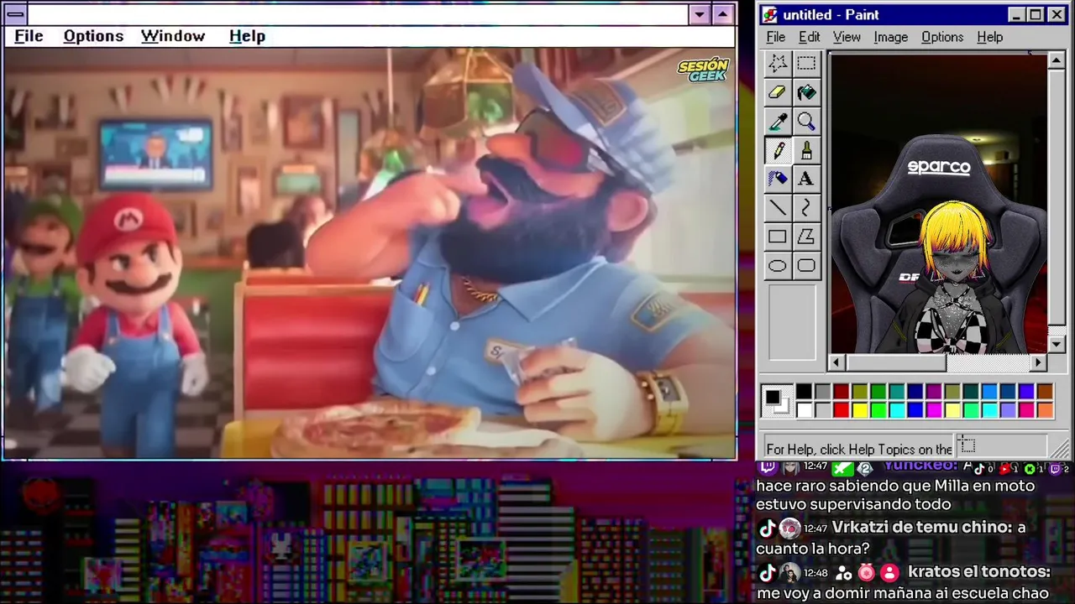Select the Rounded Rectangle shape tool
Screen dimensions: 1075x604
pos(806,266)
